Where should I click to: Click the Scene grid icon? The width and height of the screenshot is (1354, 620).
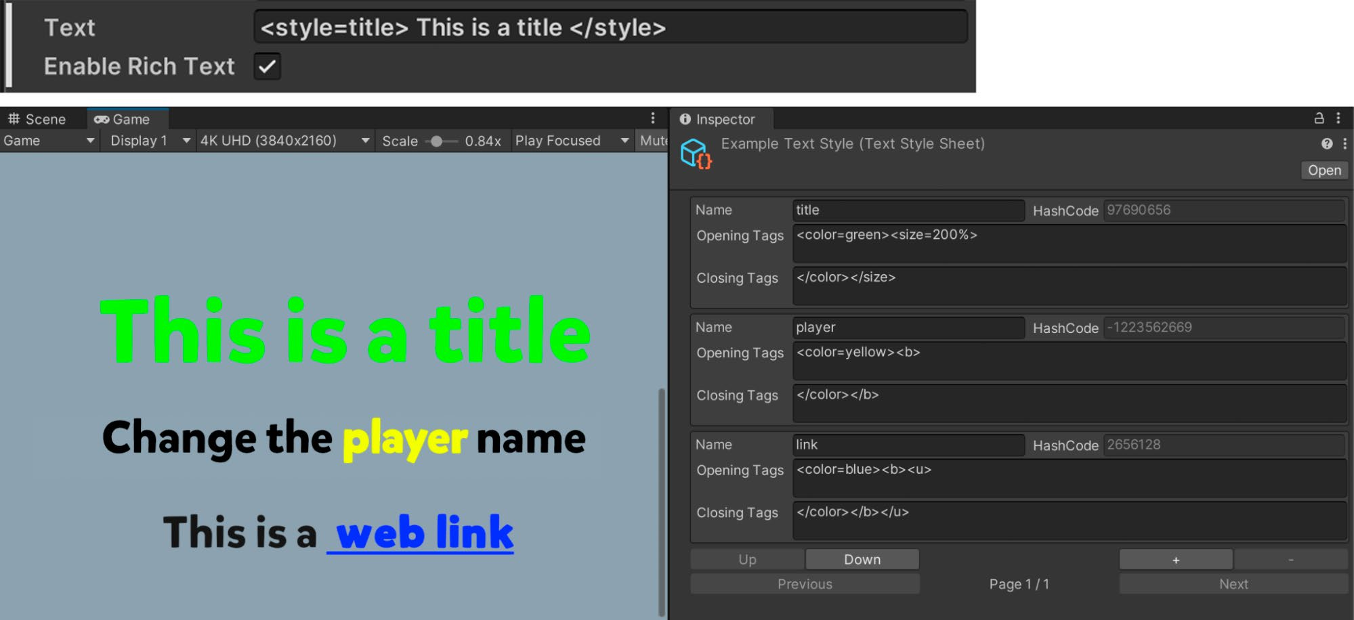point(14,119)
